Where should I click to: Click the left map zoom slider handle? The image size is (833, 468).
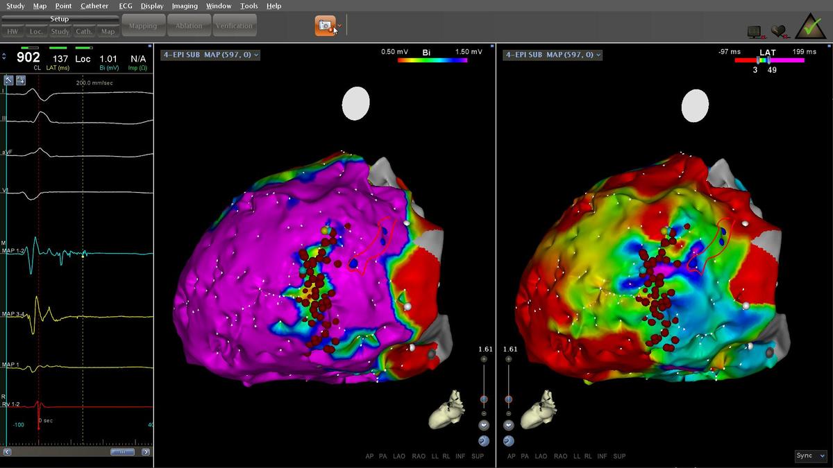pyautogui.click(x=484, y=399)
